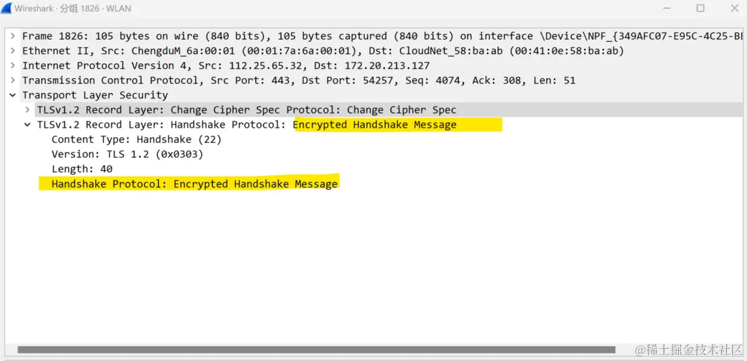Select the Length: 40 field

pyautogui.click(x=82, y=169)
